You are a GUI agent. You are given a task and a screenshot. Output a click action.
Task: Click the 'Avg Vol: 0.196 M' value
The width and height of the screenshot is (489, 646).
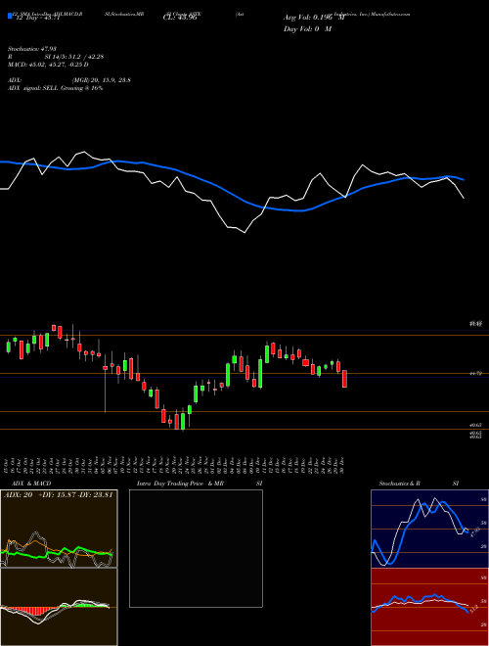coord(315,18)
